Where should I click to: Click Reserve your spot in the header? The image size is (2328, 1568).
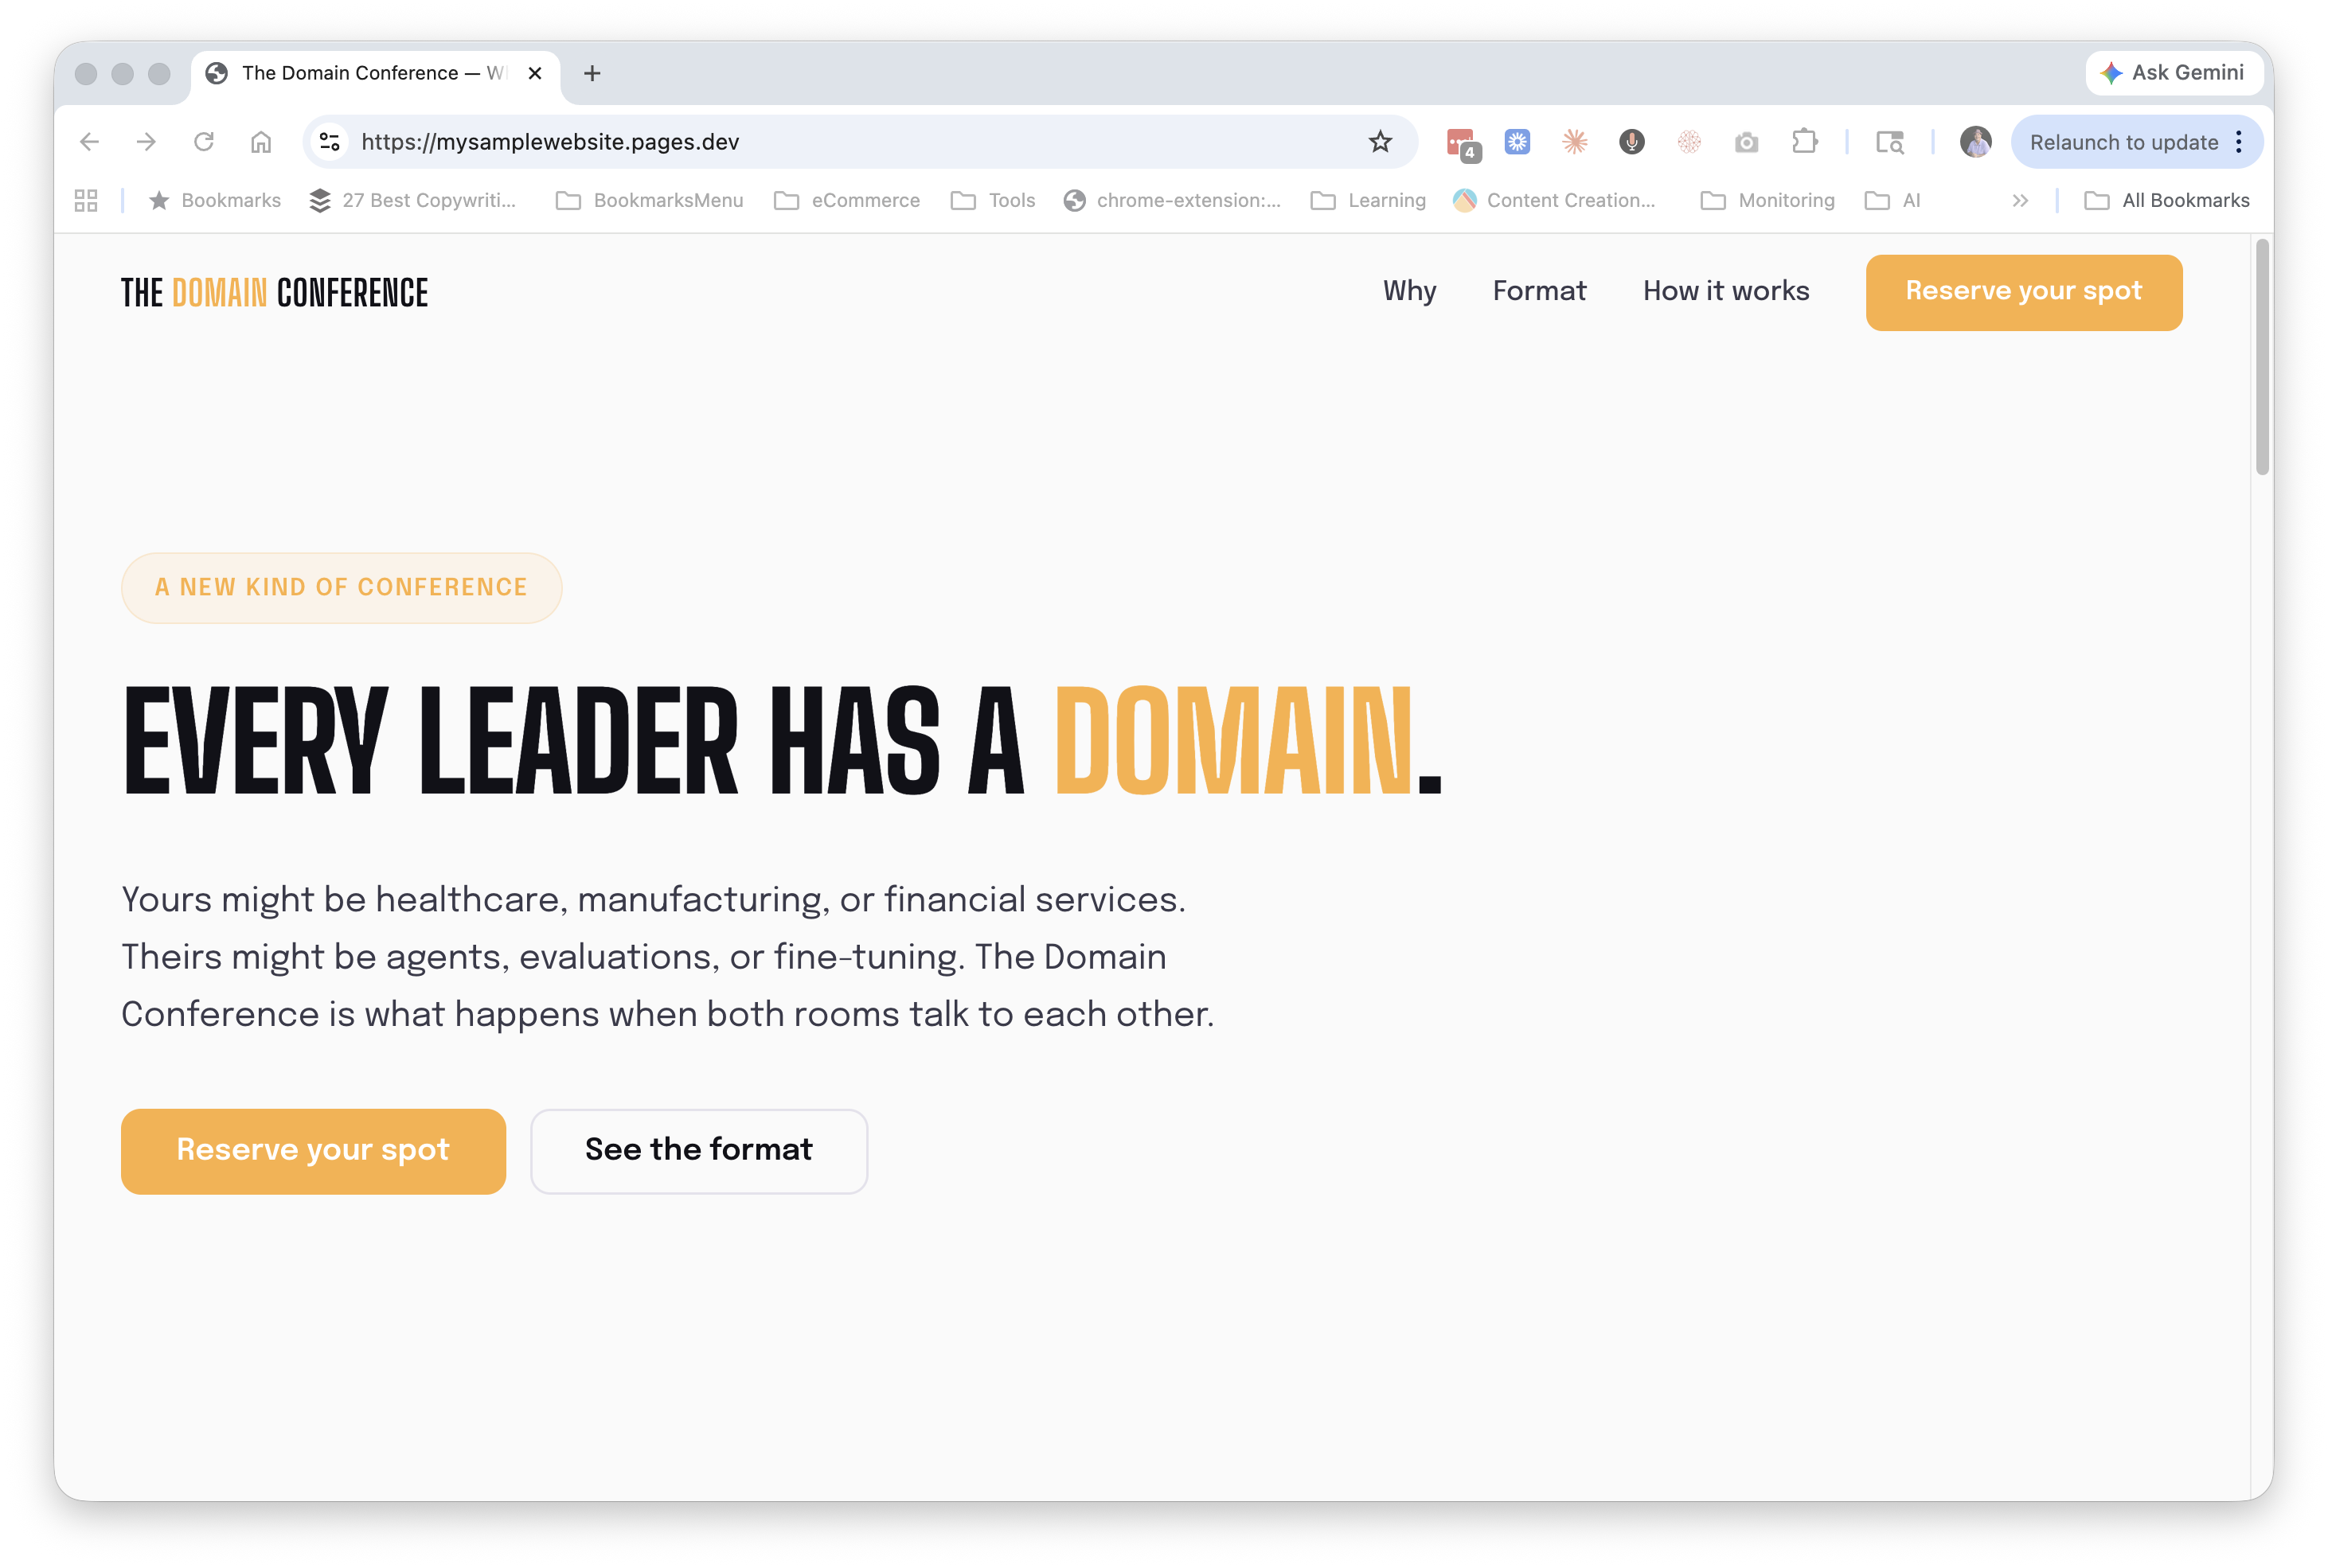pyautogui.click(x=2023, y=292)
